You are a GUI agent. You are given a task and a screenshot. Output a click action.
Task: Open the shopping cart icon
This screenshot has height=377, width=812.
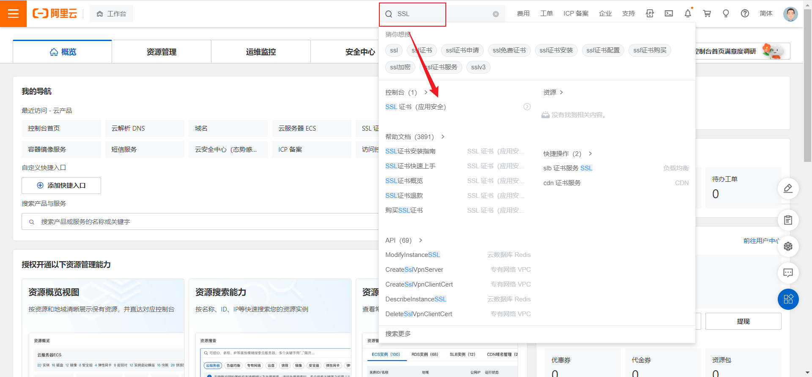point(707,14)
